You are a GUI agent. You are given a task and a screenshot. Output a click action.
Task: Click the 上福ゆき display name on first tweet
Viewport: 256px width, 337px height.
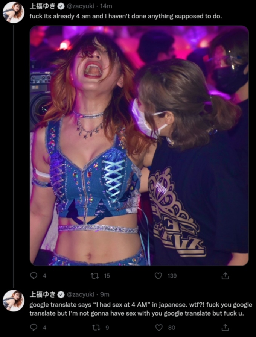pyautogui.click(x=43, y=6)
